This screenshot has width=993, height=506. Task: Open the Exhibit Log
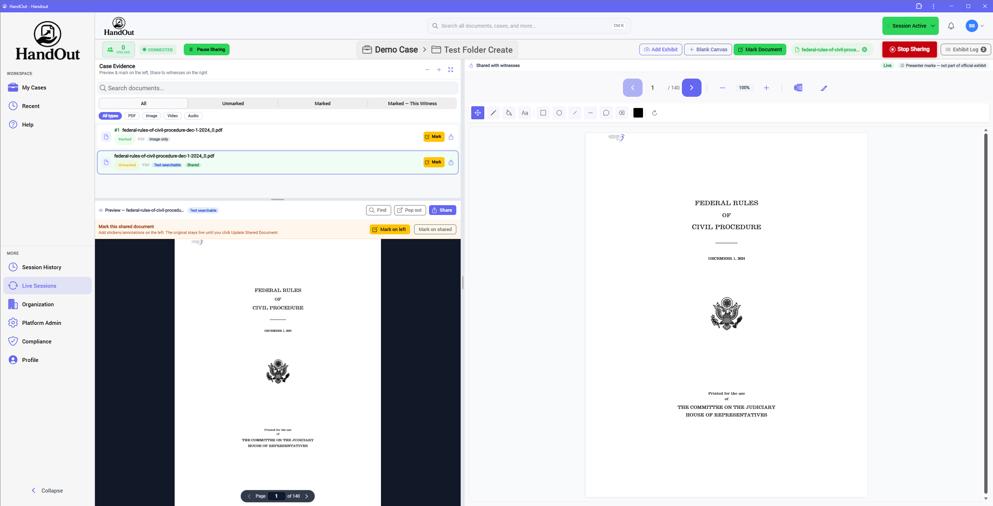click(x=966, y=49)
